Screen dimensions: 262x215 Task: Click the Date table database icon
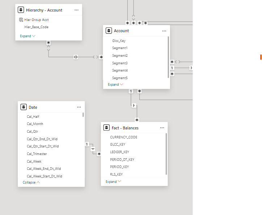[x=24, y=107]
